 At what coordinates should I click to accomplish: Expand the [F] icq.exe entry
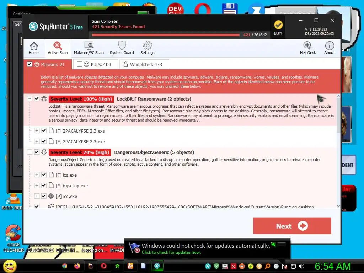click(37, 175)
